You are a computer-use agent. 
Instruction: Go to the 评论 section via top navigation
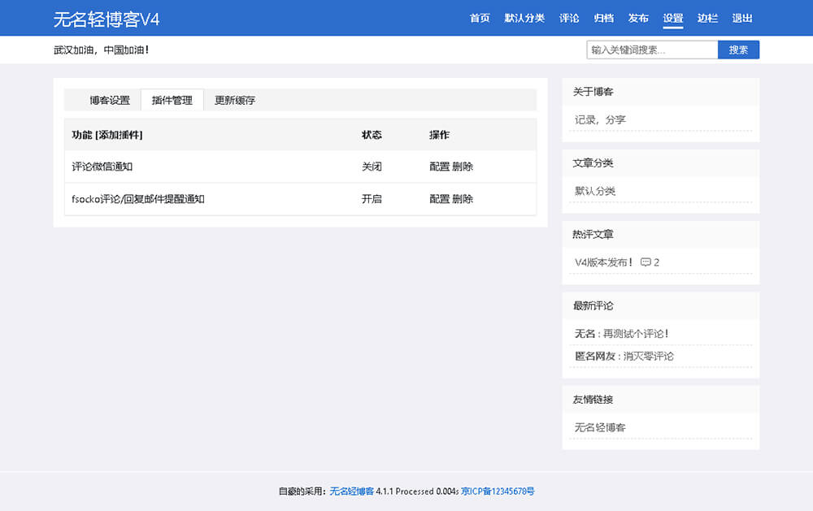point(569,18)
